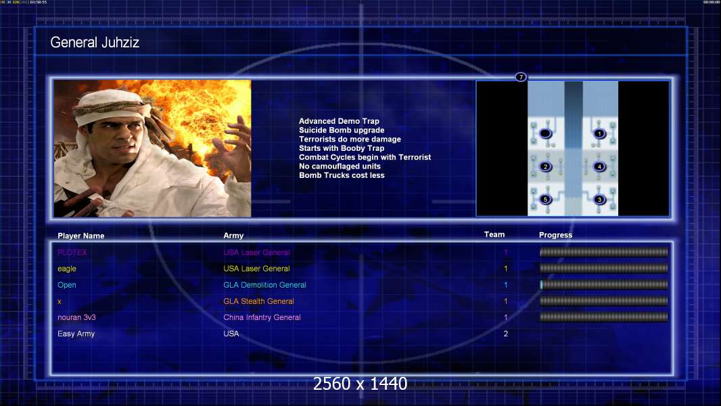Click China Infantry General army text

(262, 318)
